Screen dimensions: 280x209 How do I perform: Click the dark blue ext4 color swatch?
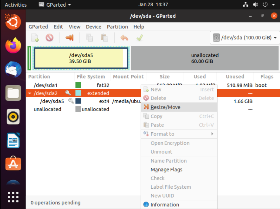(78, 101)
